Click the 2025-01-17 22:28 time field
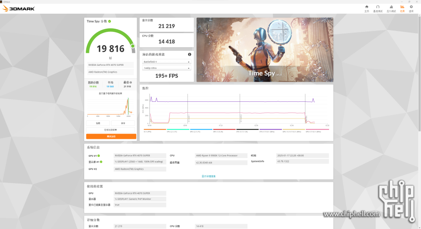The width and height of the screenshot is (421, 229). (302, 156)
